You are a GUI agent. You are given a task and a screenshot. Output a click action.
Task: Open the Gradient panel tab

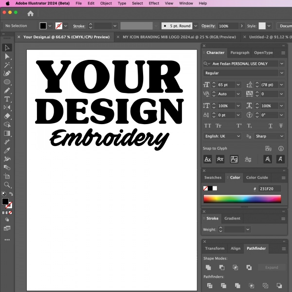232,218
